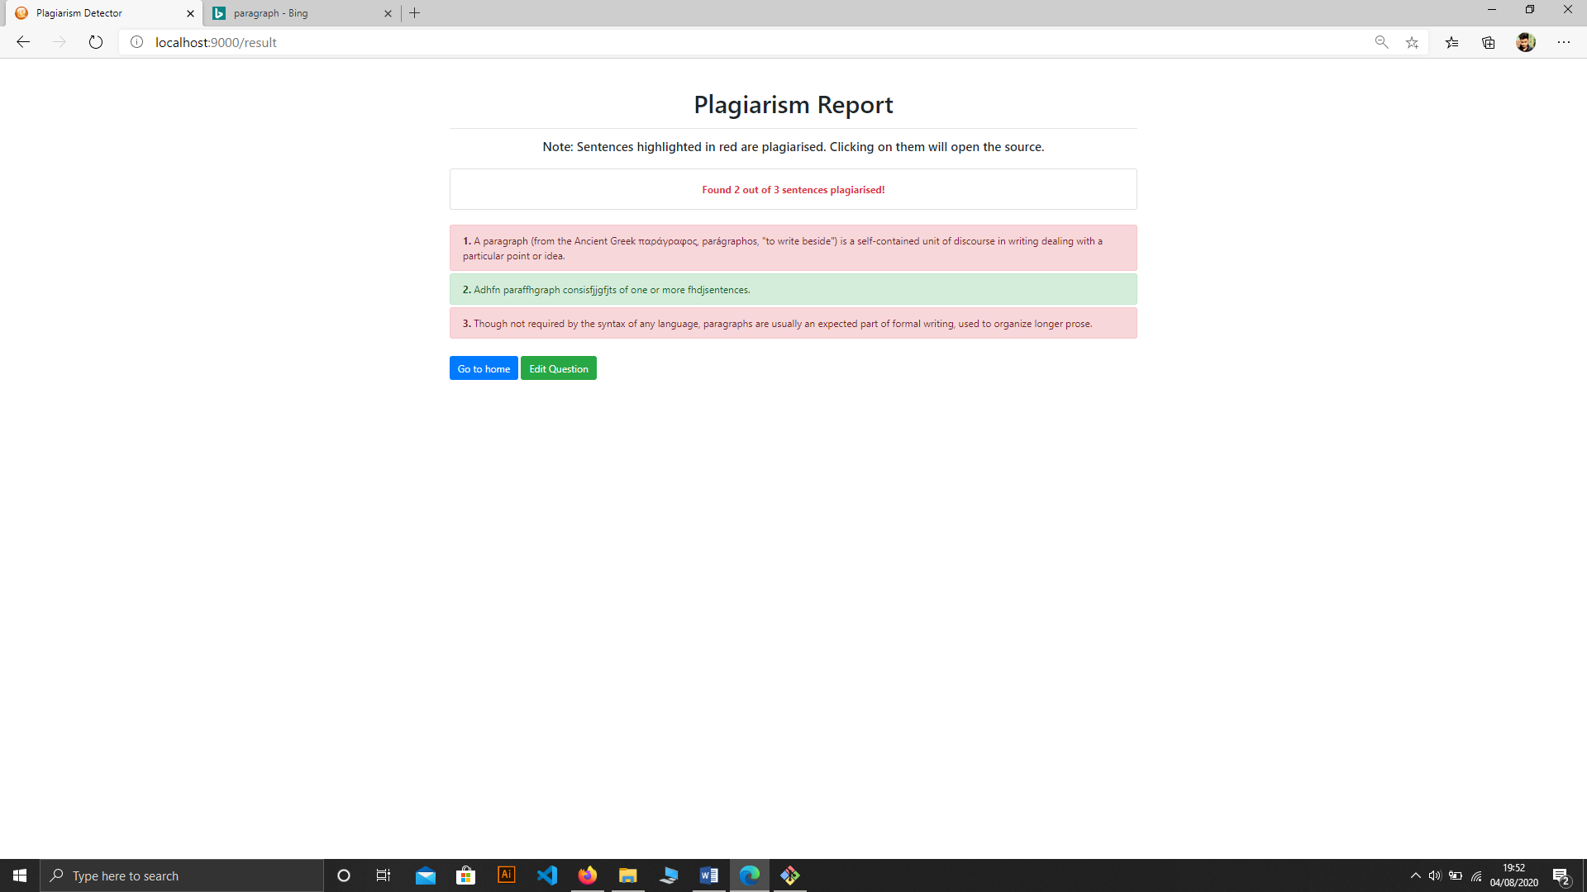Open plagiarised sentence 3 source
The image size is (1587, 892).
(x=793, y=323)
